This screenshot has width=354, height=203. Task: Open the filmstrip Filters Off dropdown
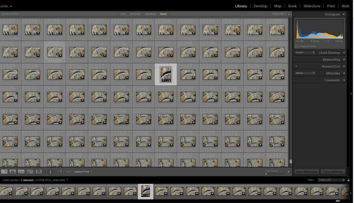point(332,180)
